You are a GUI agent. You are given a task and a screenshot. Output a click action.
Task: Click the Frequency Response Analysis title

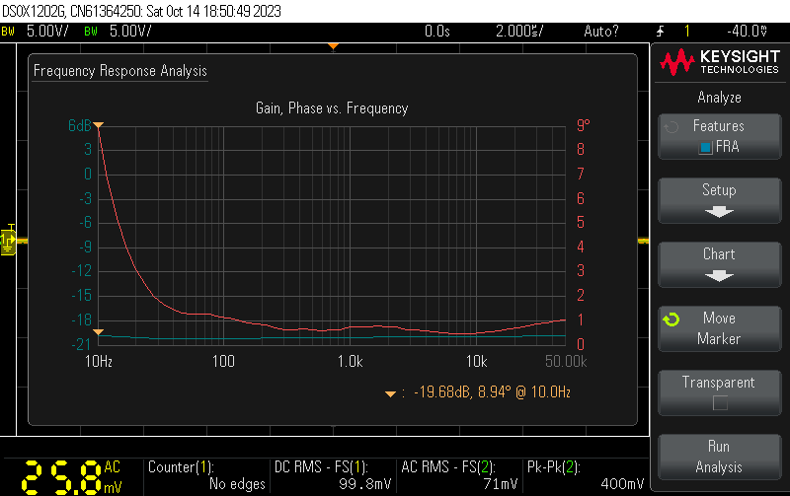pos(119,71)
